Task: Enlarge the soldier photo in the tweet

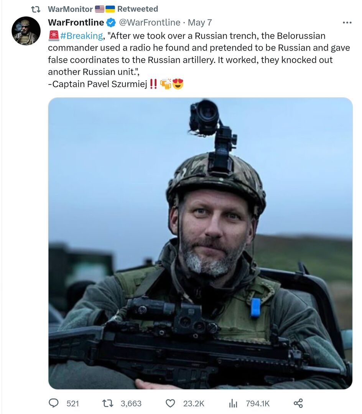Action: click(200, 243)
